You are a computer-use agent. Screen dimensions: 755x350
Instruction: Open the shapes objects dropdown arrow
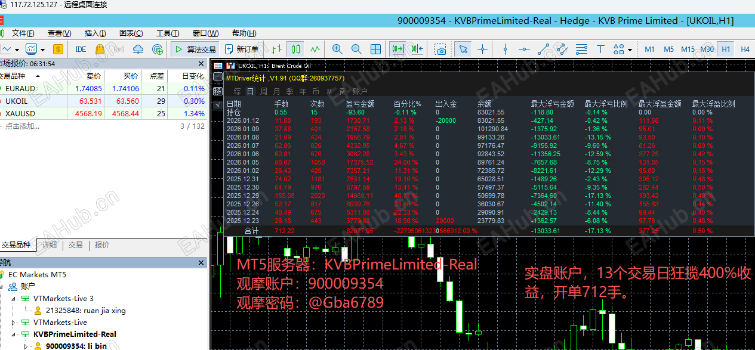tap(630, 49)
